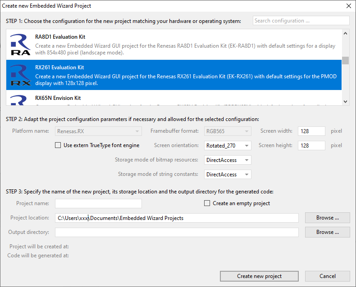Viewport: 356px width, 287px height.
Task: Click the Screen height input field
Action: [311, 145]
